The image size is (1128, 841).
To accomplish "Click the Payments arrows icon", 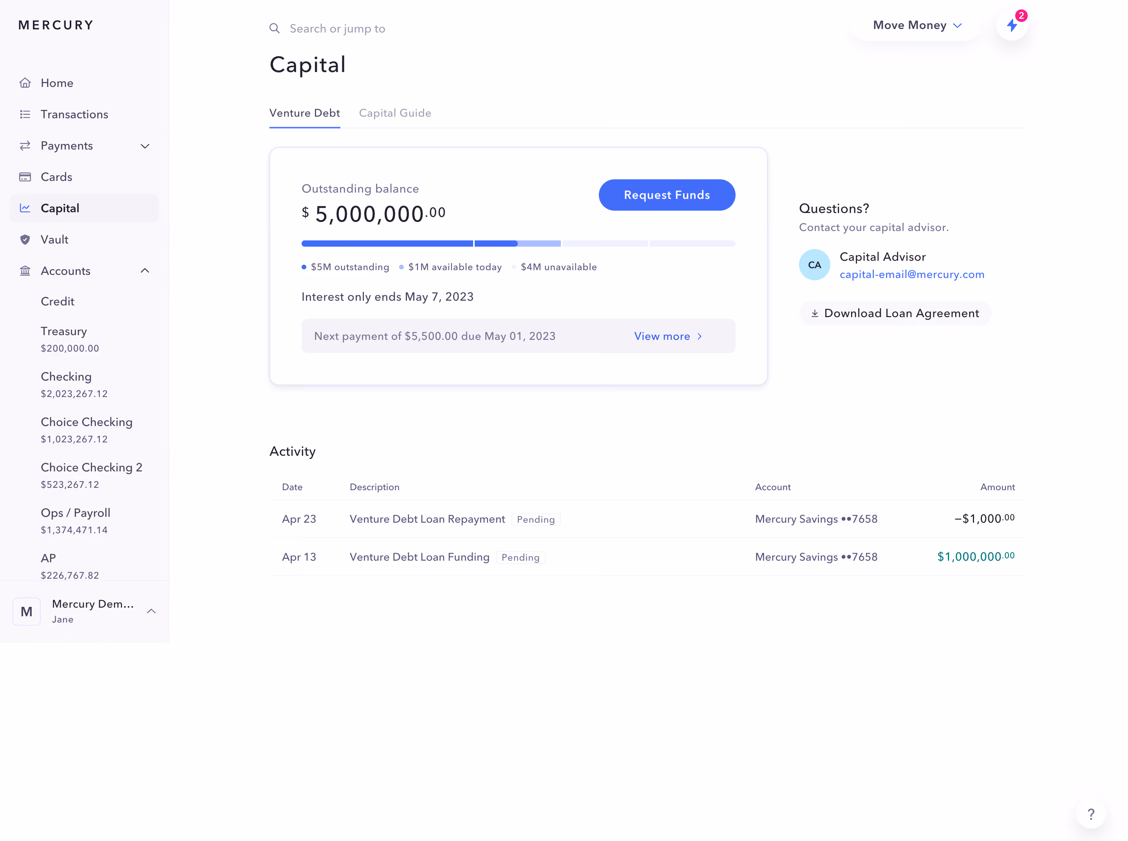I will (25, 146).
